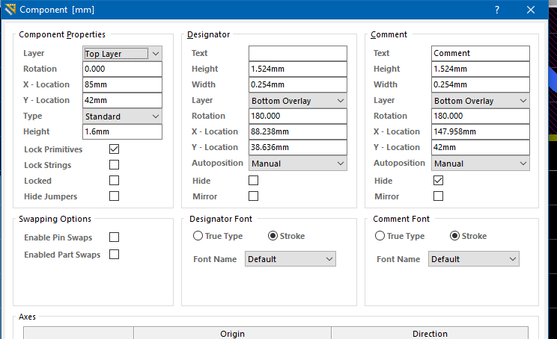Screen dimensions: 557x339
Task: Check the Designator Hide checkbox
Action: click(254, 181)
